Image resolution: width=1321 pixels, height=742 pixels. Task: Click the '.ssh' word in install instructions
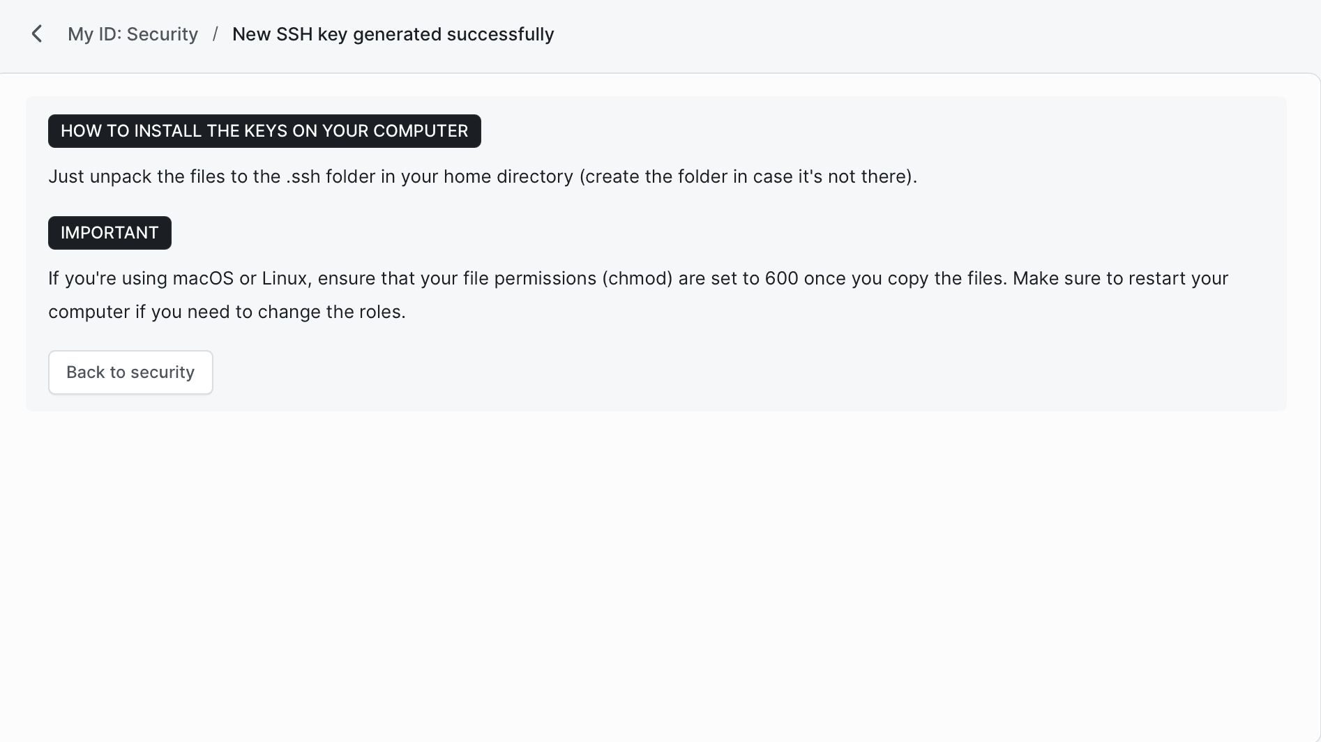point(302,176)
